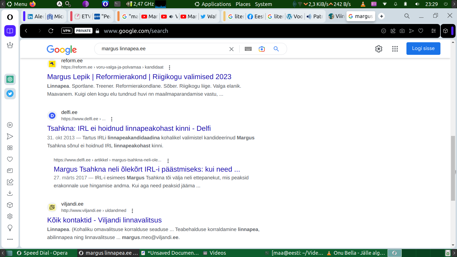Toggle the VPN badge in address bar
Image resolution: width=457 pixels, height=257 pixels.
pos(67,31)
